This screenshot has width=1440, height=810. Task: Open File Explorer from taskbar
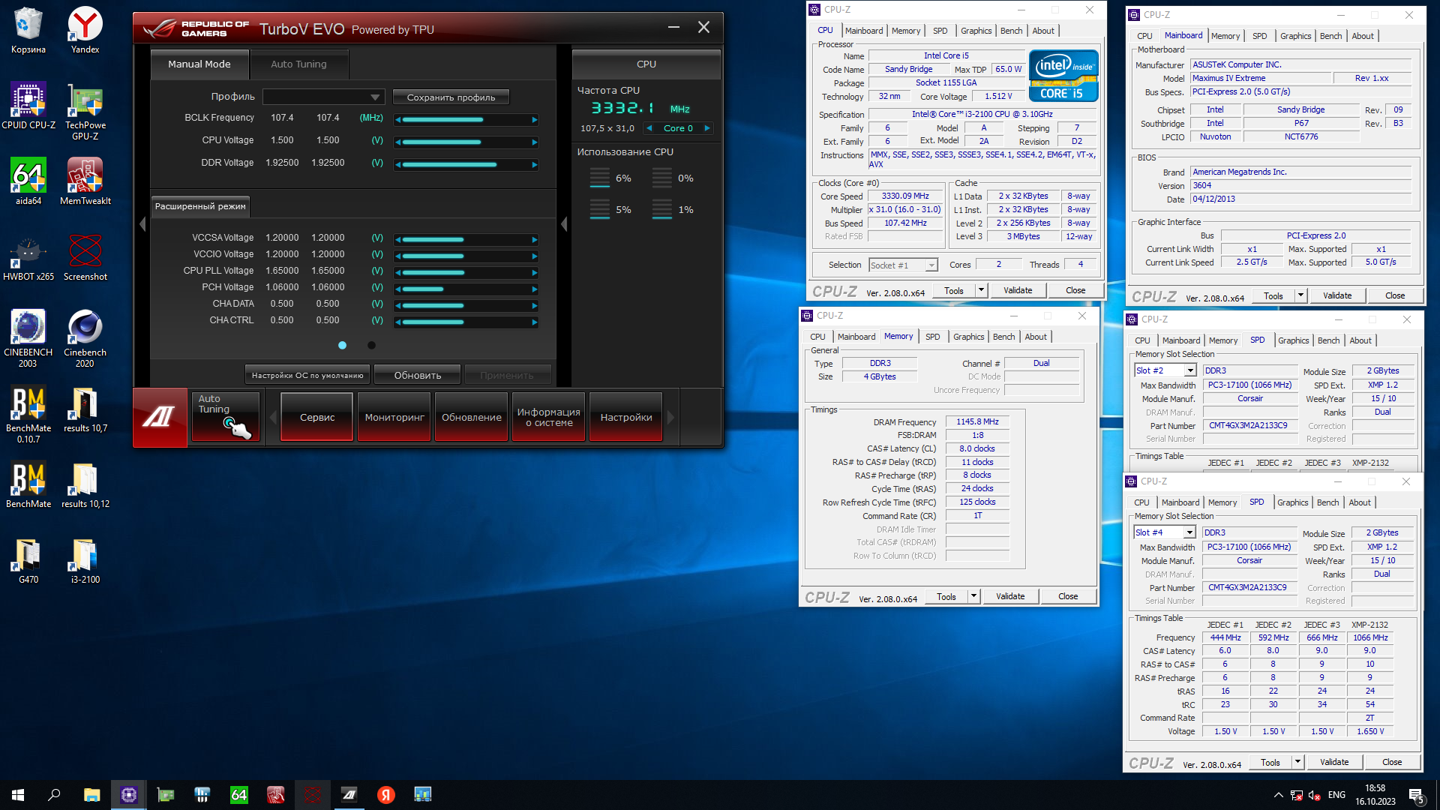[91, 795]
